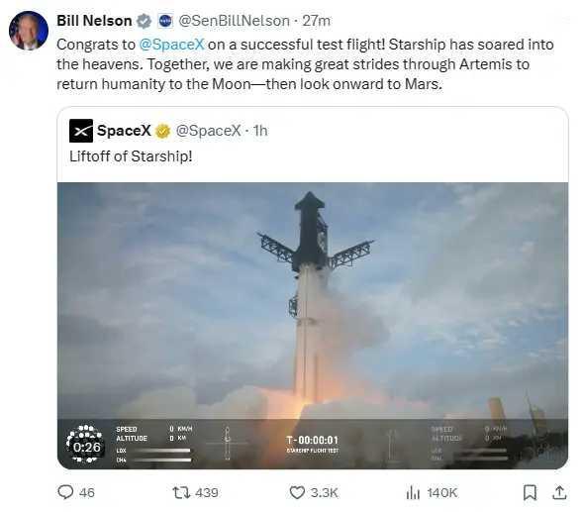The image size is (583, 512).
Task: Click the share upload icon
Action: click(x=559, y=492)
